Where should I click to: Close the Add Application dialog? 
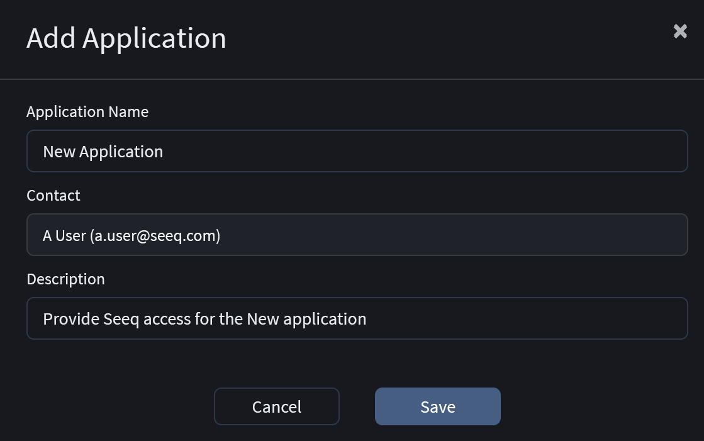[x=680, y=31]
